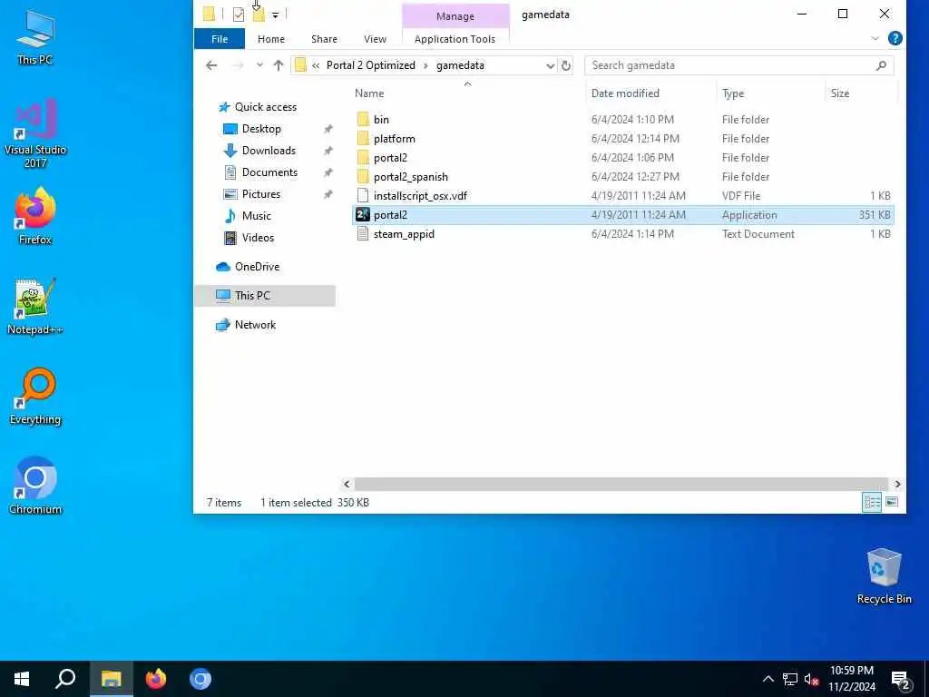Select This PC in navigation pane
Image resolution: width=929 pixels, height=697 pixels.
265,296
